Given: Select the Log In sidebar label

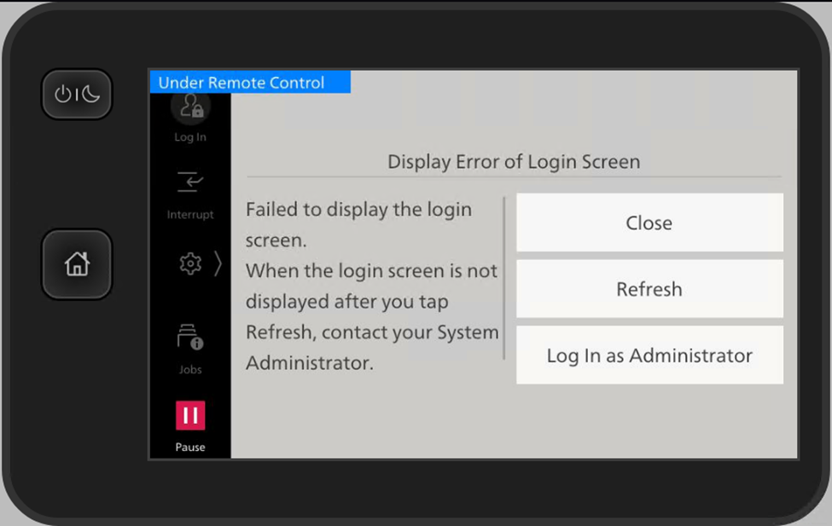Looking at the screenshot, I should tap(189, 137).
